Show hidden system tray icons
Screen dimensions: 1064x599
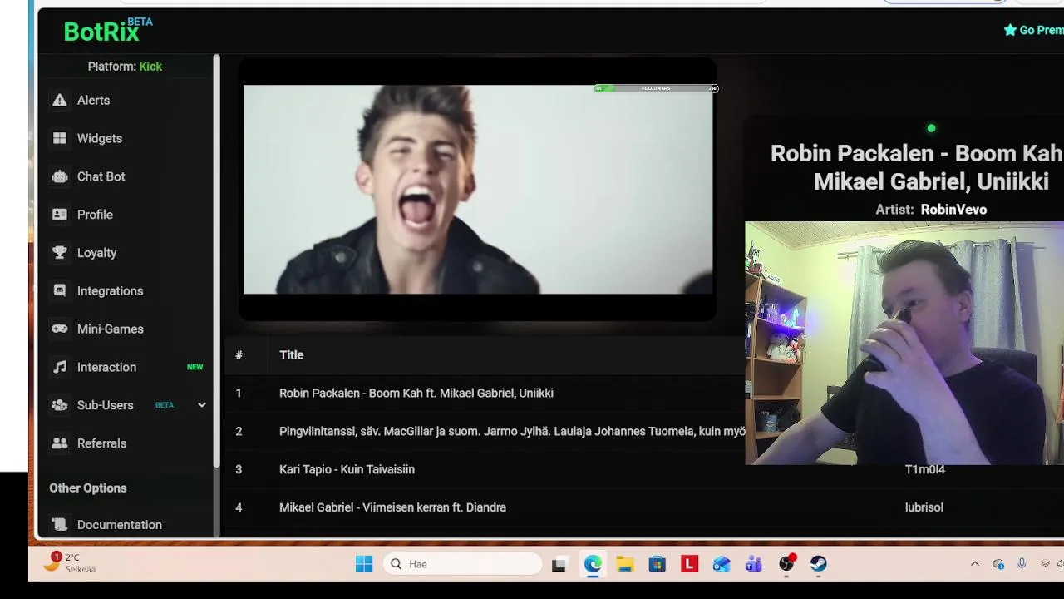tap(975, 564)
